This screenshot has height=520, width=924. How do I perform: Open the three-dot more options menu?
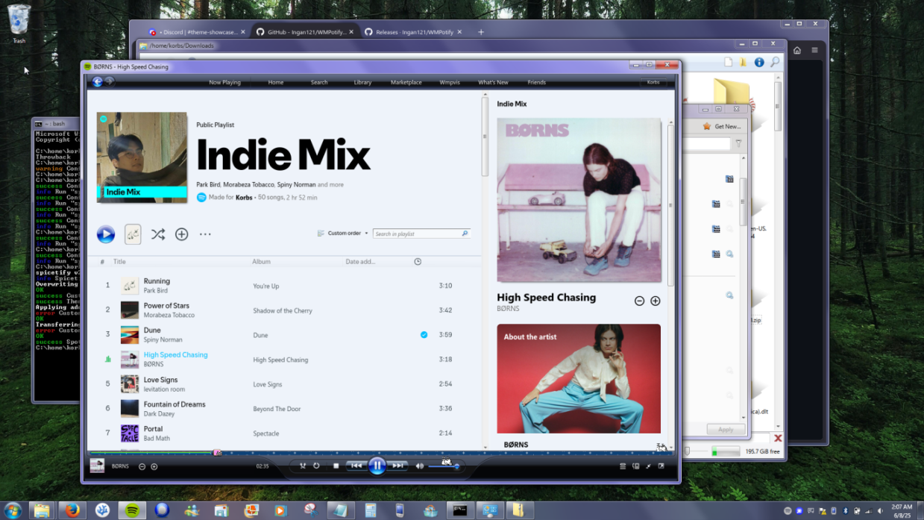205,234
